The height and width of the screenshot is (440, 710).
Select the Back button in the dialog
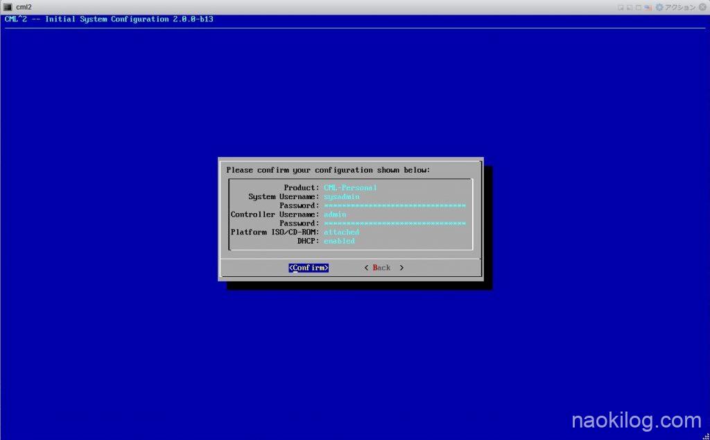(383, 268)
